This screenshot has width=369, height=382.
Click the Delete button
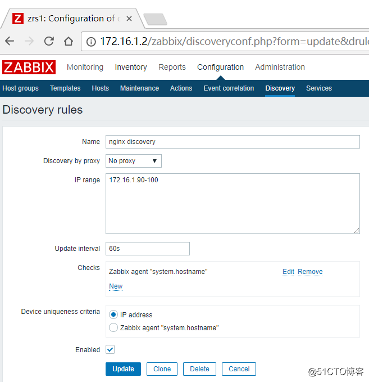pos(199,369)
